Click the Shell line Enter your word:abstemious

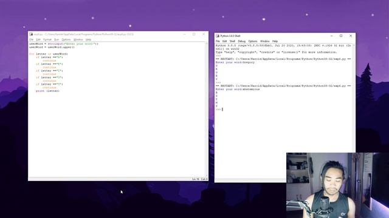click(238, 89)
